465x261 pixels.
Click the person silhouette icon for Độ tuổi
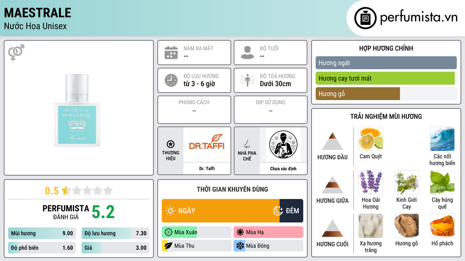[x=247, y=53]
